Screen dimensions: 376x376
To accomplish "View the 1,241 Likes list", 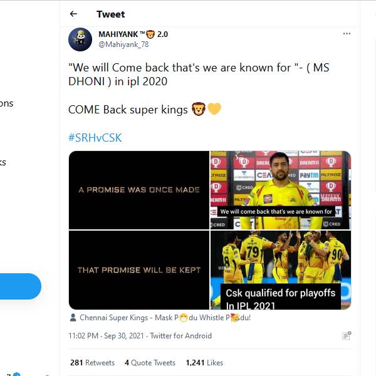I will [204, 363].
